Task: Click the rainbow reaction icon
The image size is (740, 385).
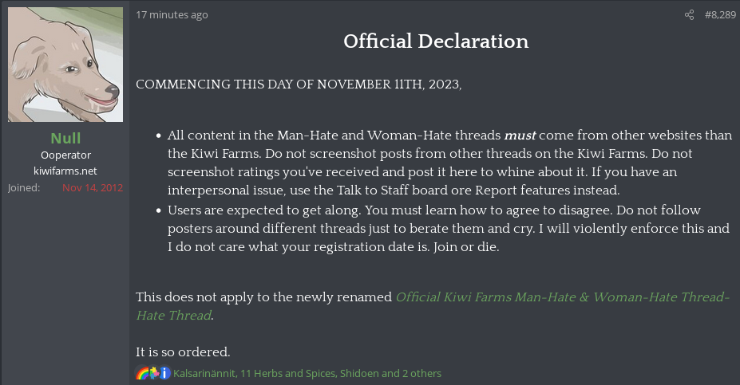Action: pos(142,373)
